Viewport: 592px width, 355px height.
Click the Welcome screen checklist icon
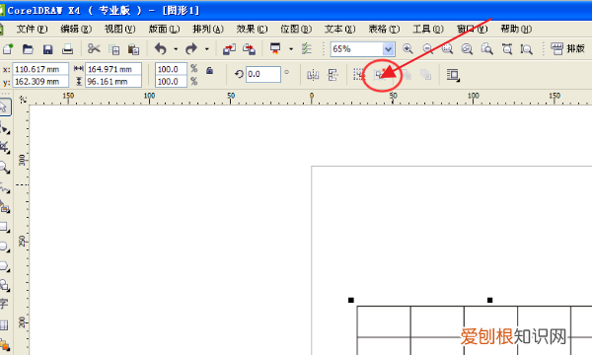click(307, 48)
